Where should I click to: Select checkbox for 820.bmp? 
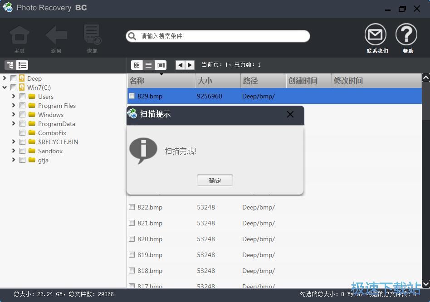(132, 239)
